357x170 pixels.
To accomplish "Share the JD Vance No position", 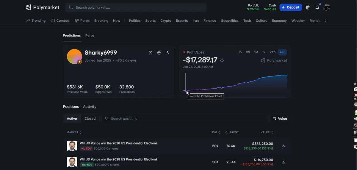I will tap(284, 146).
